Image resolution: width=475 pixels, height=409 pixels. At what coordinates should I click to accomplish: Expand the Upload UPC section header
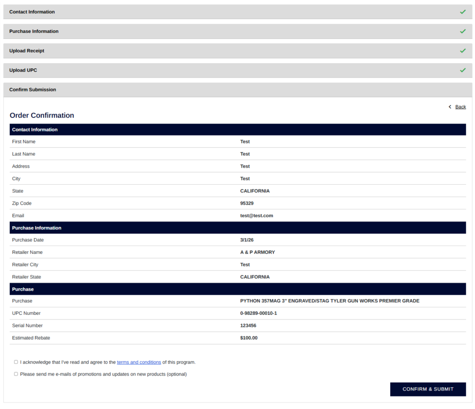coord(237,70)
